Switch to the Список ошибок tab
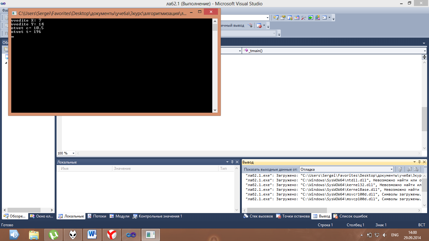 [x=350, y=216]
